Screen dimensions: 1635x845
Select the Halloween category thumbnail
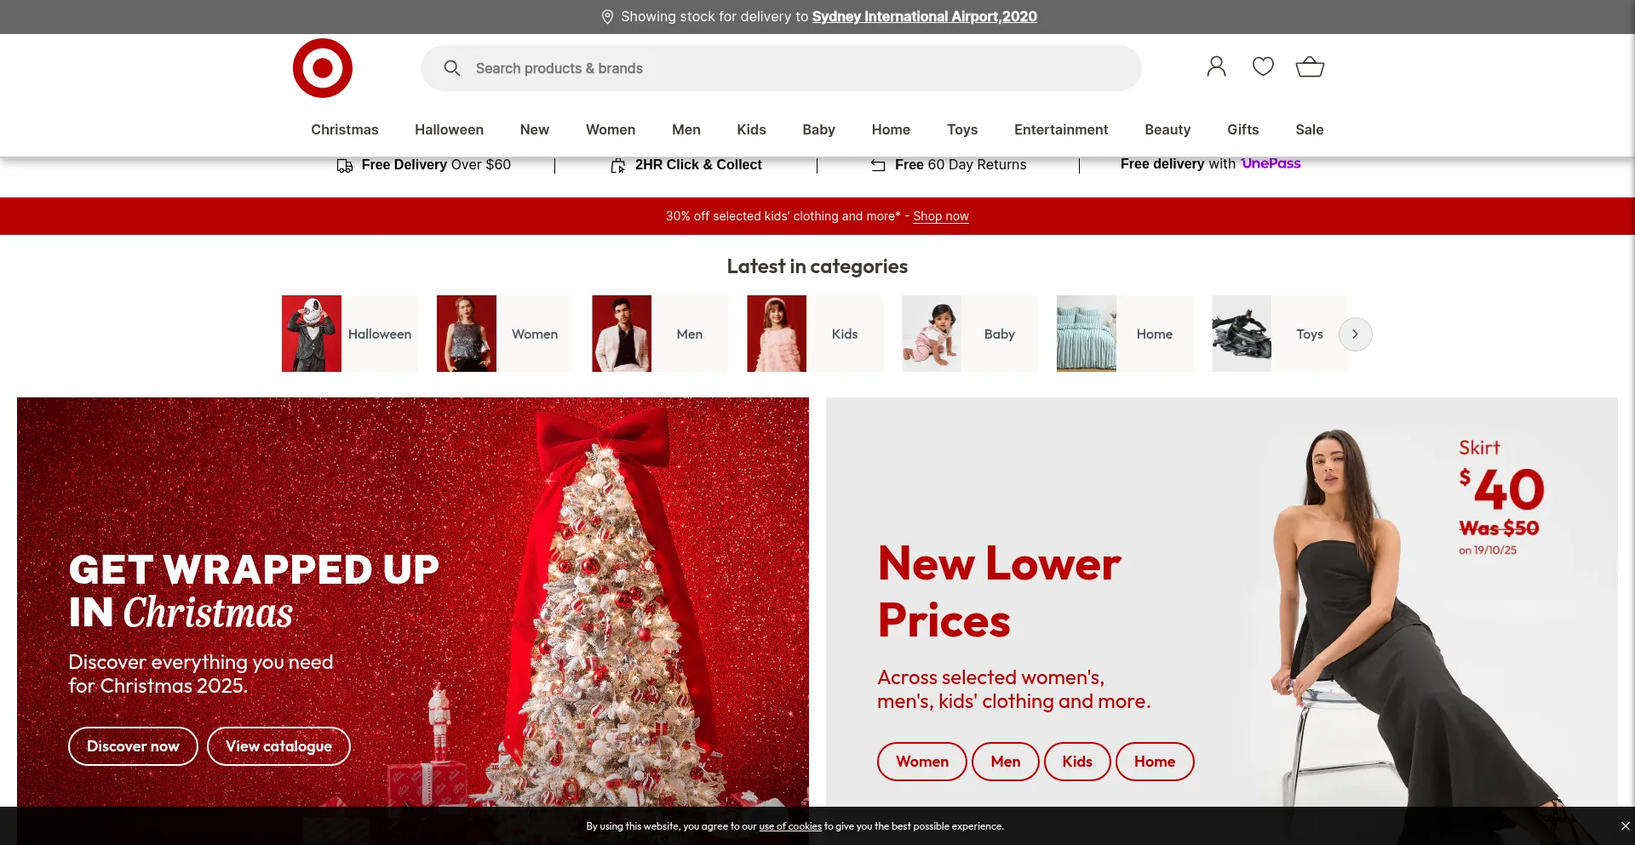tap(312, 334)
